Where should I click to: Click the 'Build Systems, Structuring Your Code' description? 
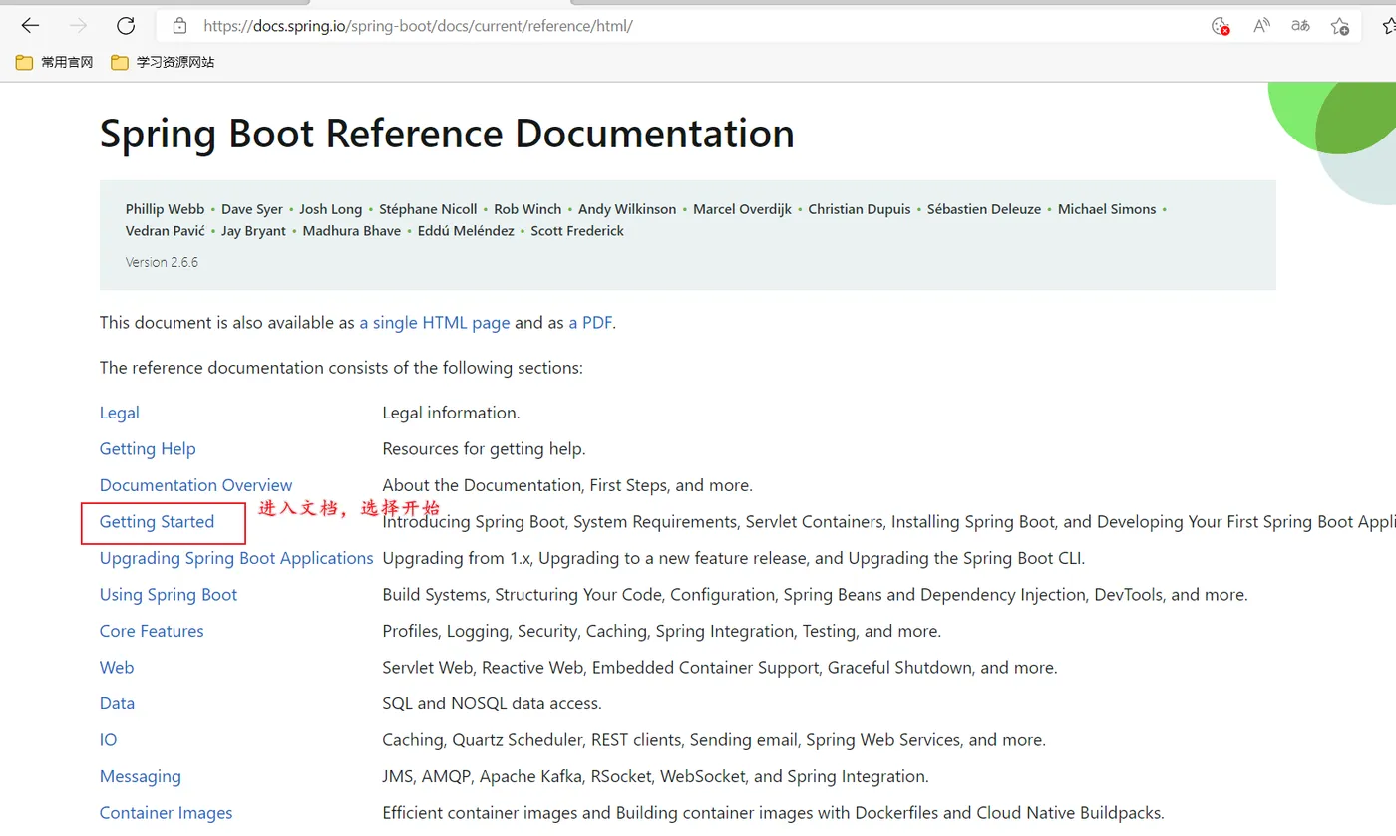pos(816,595)
